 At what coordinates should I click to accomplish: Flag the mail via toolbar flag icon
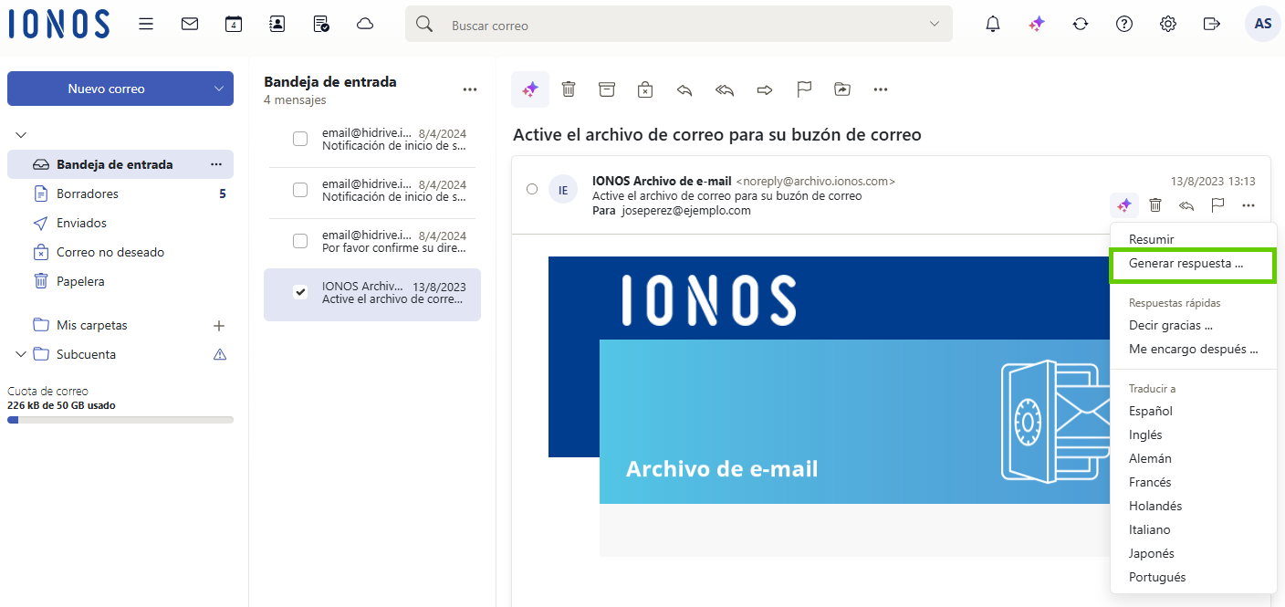804,89
